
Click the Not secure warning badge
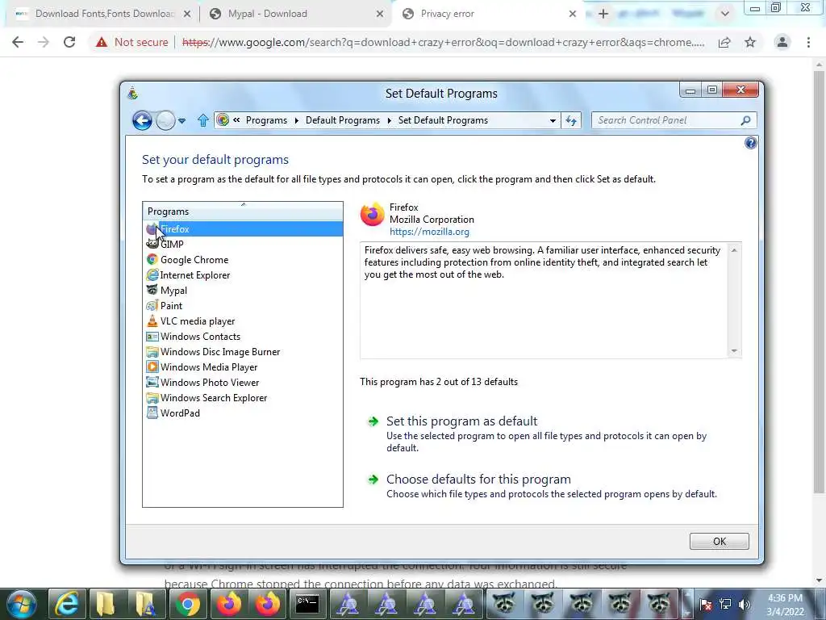pyautogui.click(x=131, y=42)
